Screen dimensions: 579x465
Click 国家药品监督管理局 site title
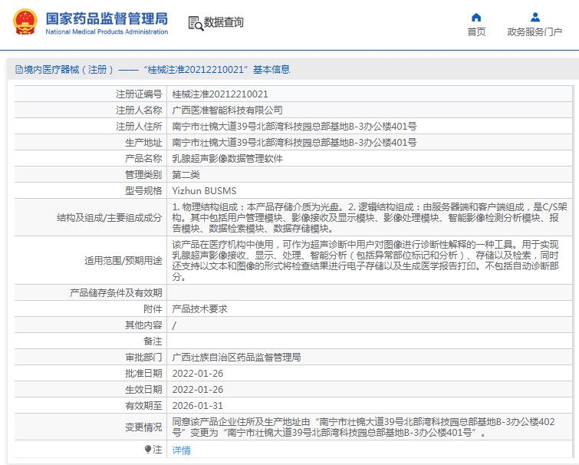107,18
